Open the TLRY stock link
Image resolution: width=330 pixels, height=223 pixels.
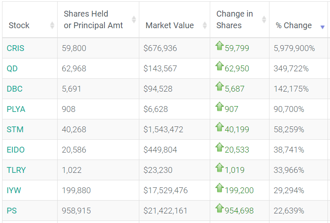coord(16,170)
